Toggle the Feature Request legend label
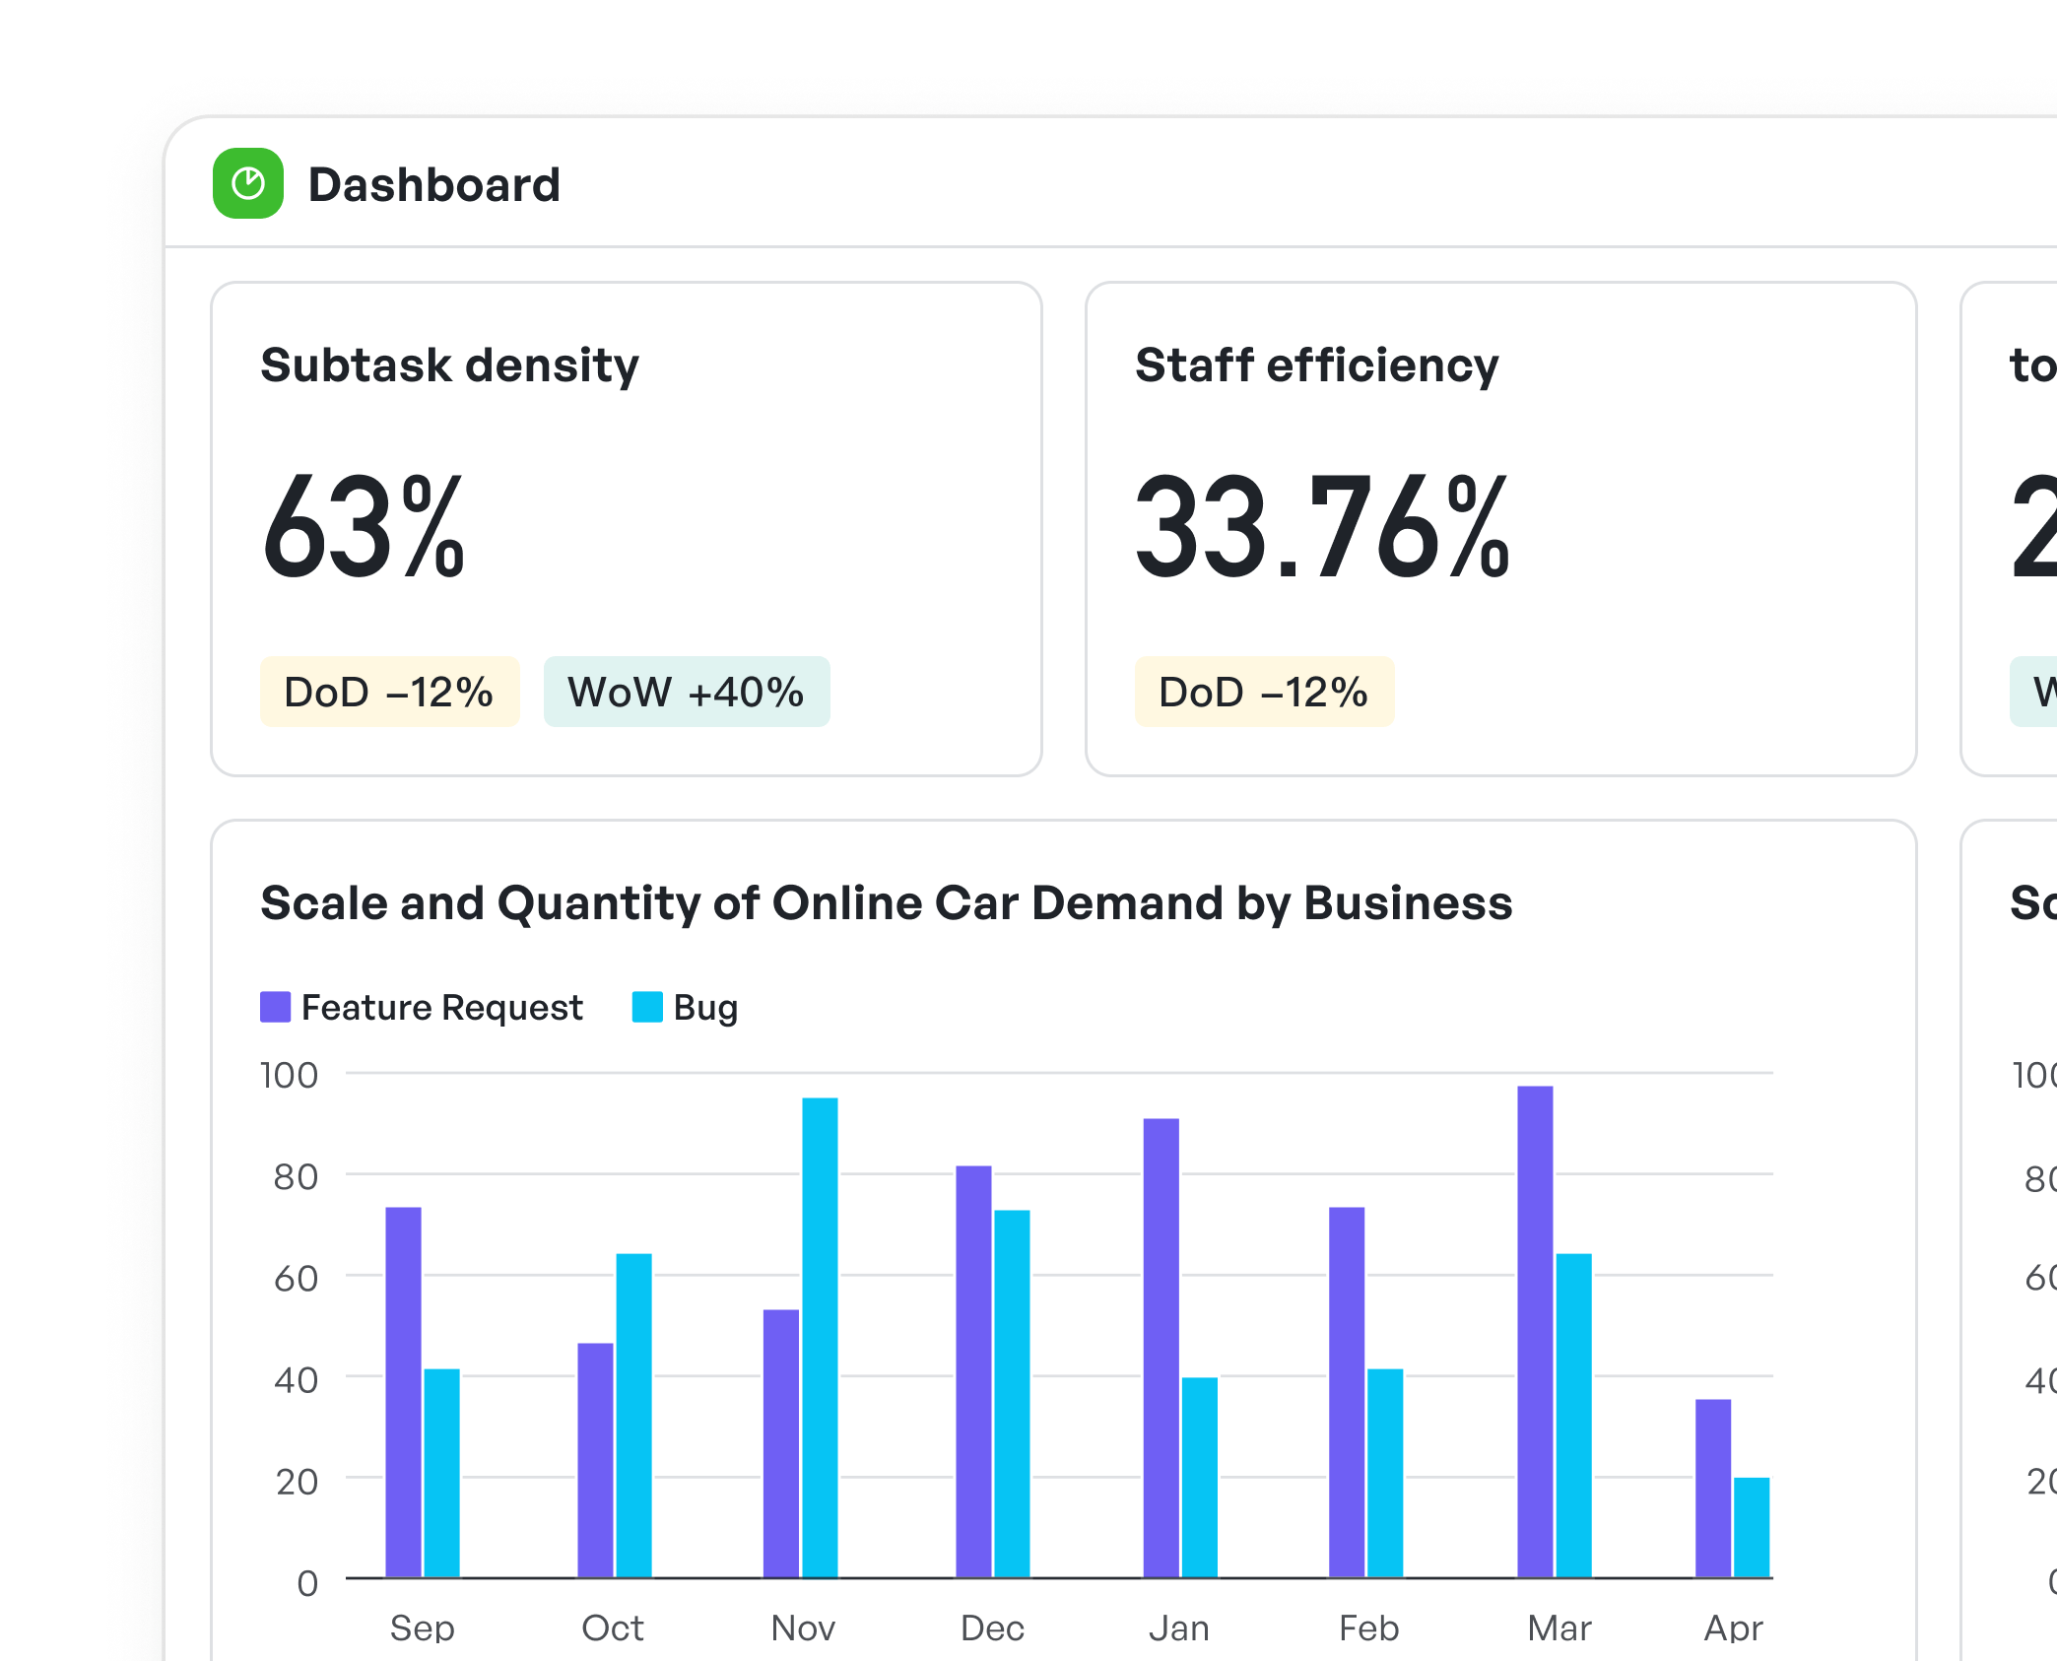This screenshot has width=2057, height=1661. [442, 1008]
